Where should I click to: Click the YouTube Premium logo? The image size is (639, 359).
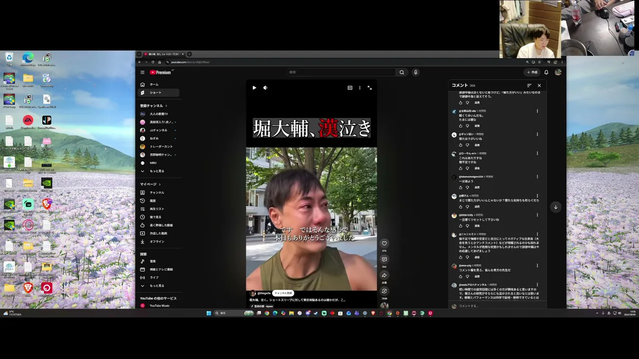click(160, 72)
